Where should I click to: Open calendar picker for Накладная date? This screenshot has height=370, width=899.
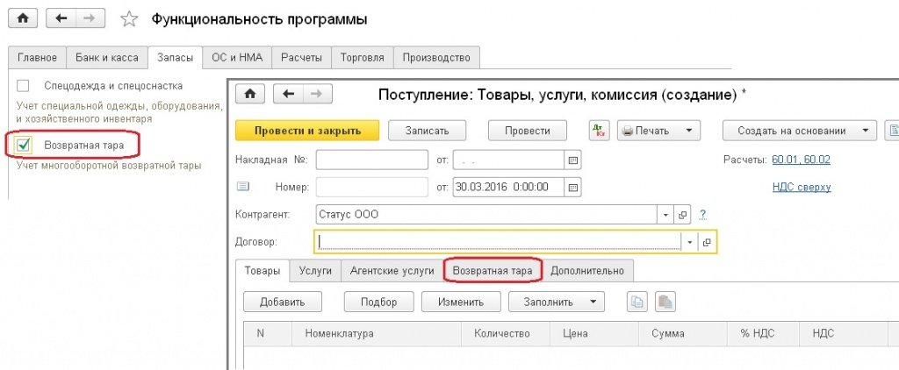[x=573, y=160]
